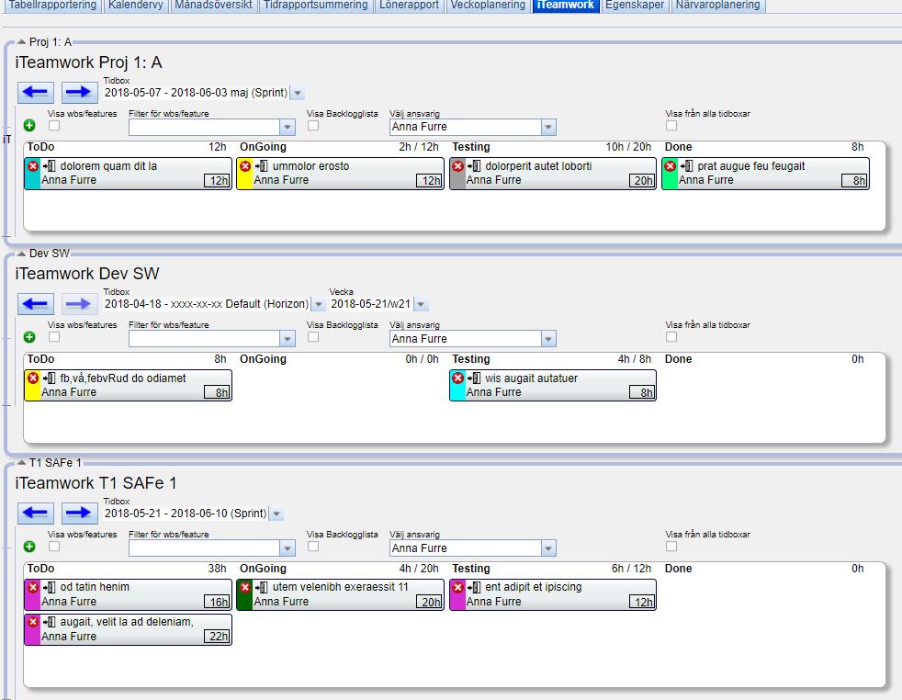
Task: Delete the 'utem velenibh exeraessit 11' card
Action: tap(245, 587)
